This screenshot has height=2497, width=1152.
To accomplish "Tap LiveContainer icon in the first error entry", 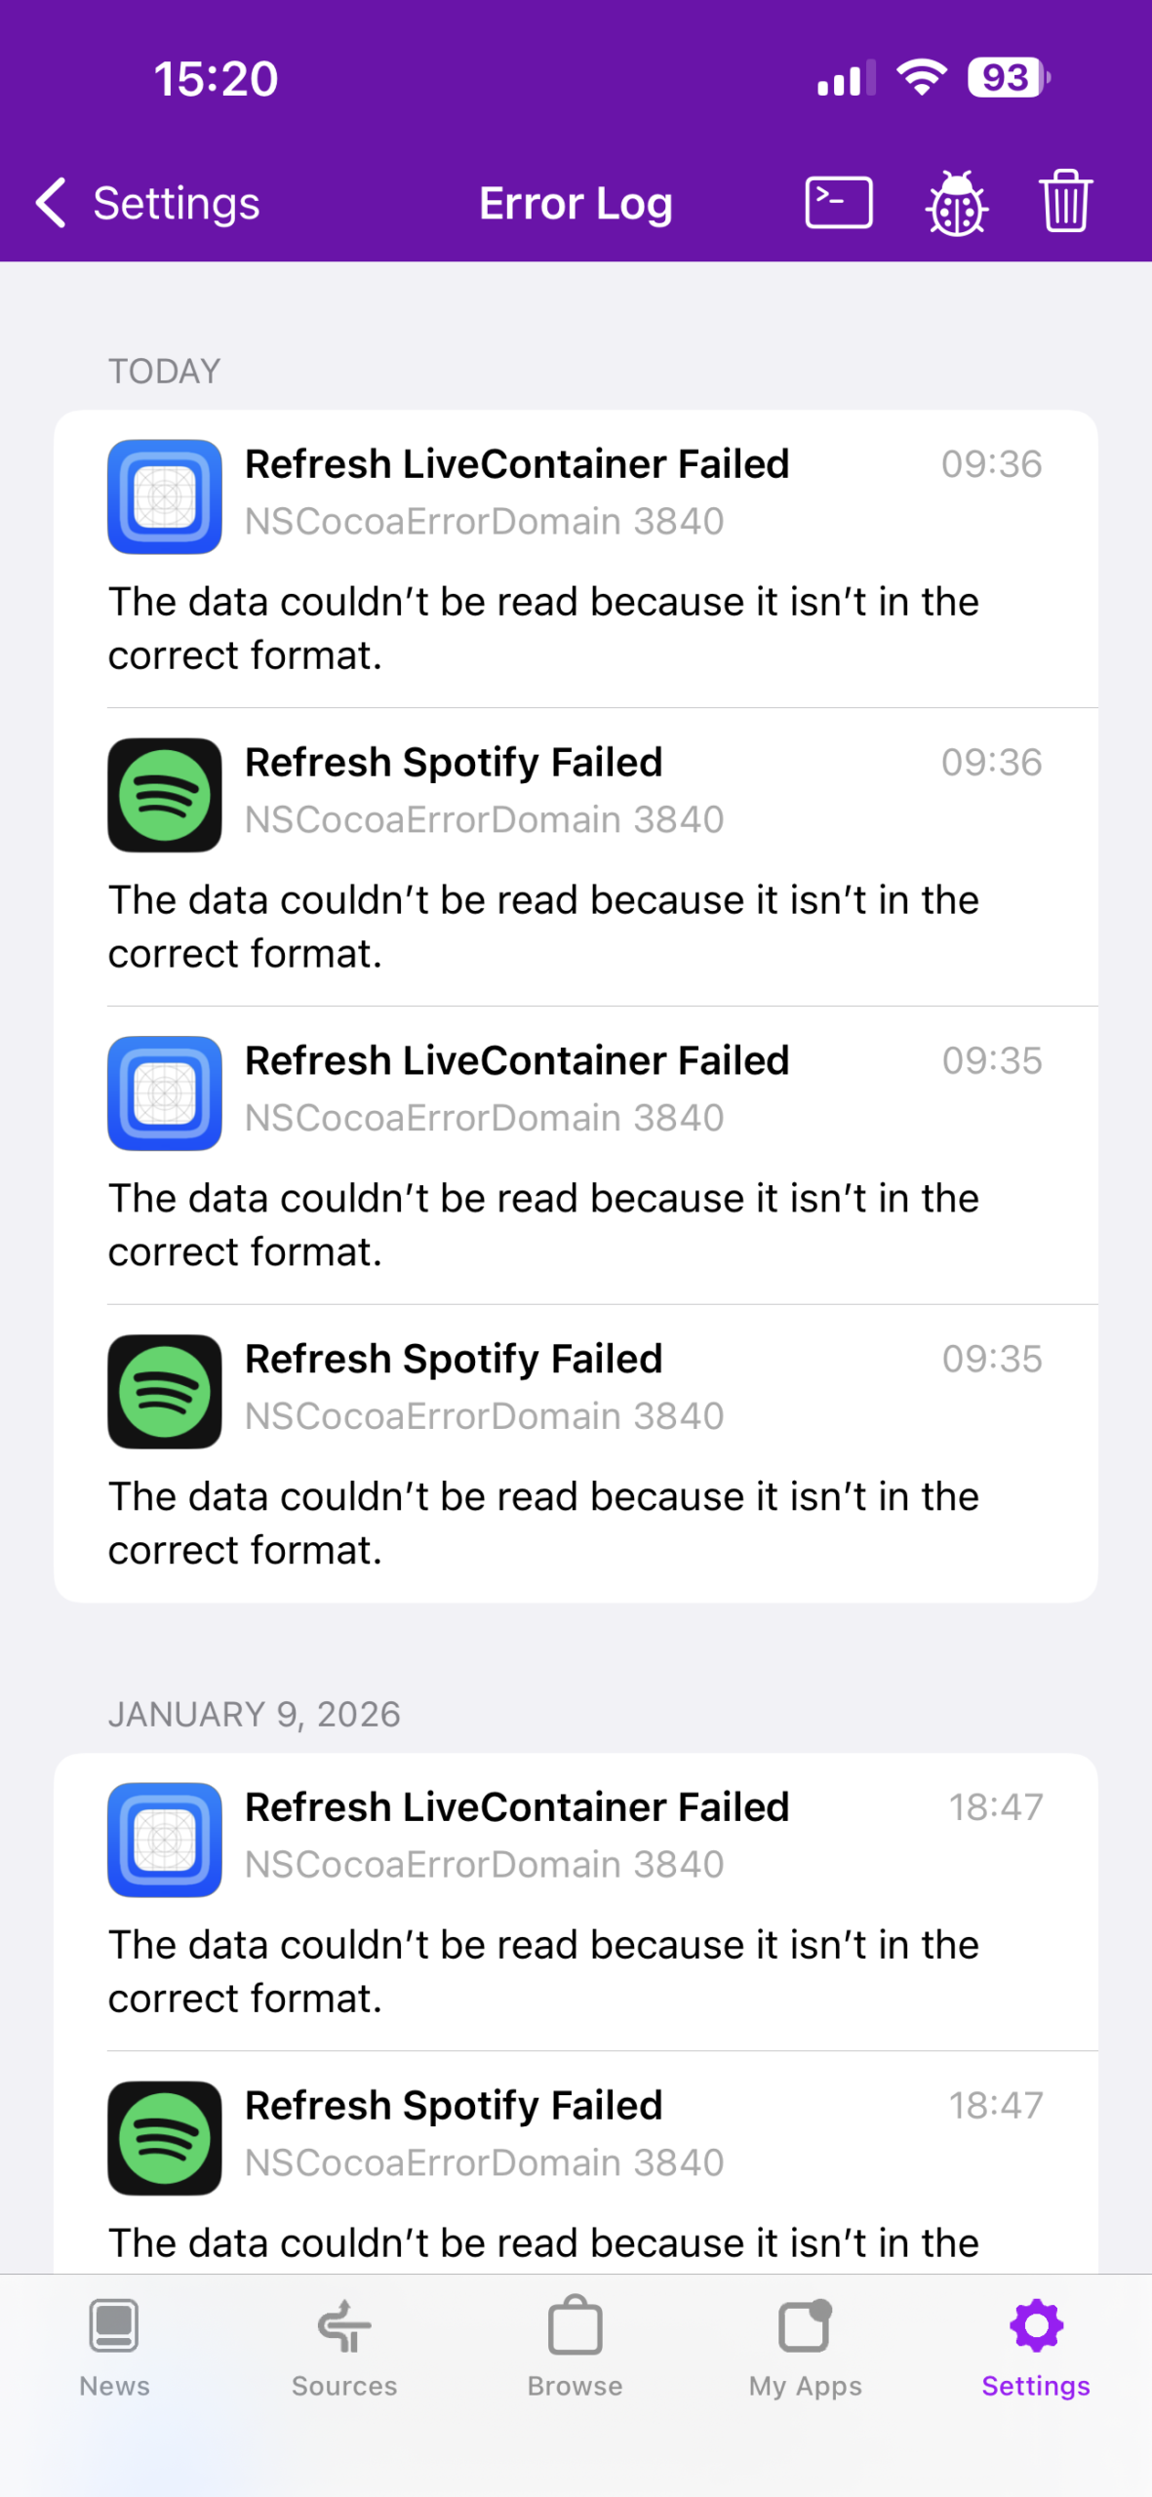I will tap(165, 496).
